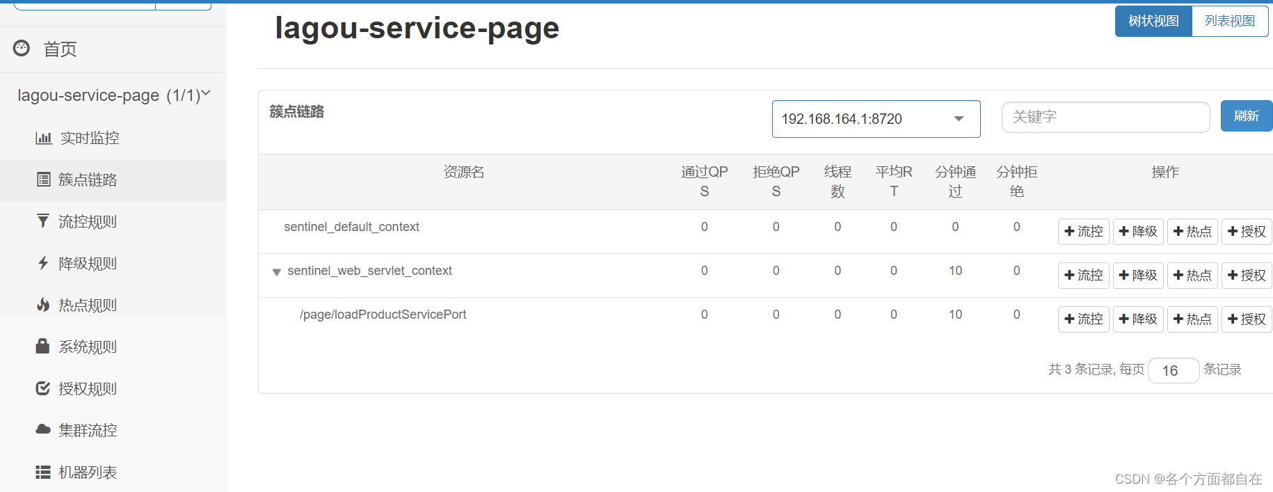Click 分钟通过 value 10 for /page/loadProductServicePort
Viewport: 1273px width, 492px height.
(955, 315)
